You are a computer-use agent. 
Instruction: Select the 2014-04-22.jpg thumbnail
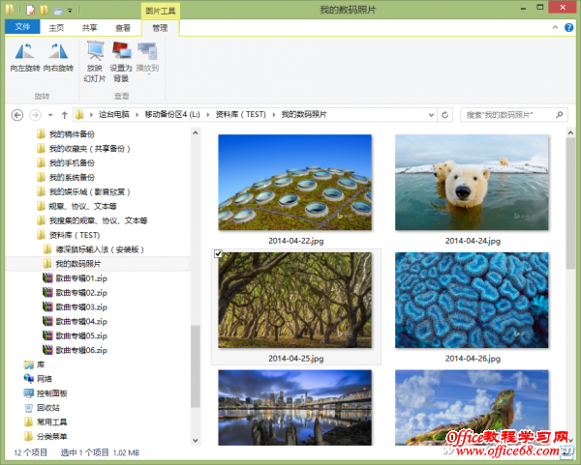[x=295, y=183]
